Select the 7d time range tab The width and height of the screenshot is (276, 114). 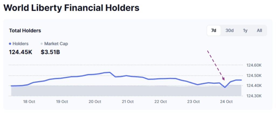214,31
